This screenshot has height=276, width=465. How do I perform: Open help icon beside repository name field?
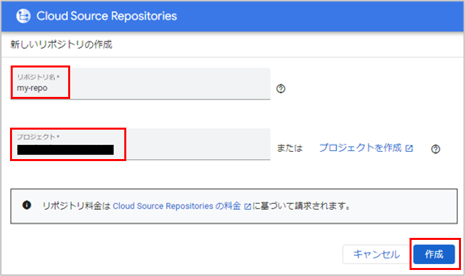tap(281, 89)
